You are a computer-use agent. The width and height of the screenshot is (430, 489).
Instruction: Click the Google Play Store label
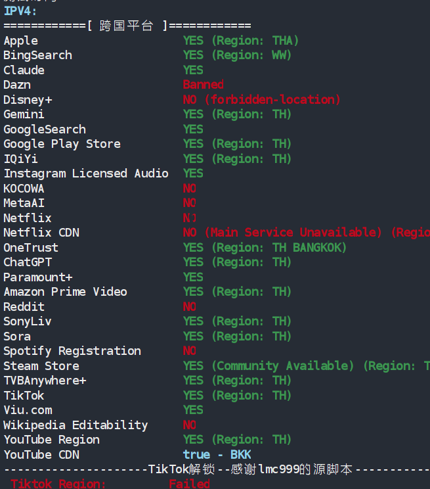pyautogui.click(x=62, y=144)
